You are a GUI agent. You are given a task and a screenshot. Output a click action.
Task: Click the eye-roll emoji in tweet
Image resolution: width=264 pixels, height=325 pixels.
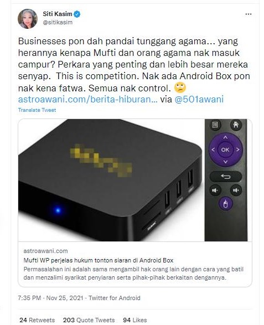coord(180,88)
